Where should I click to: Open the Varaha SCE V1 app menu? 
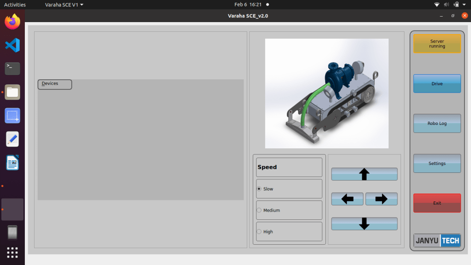tap(64, 5)
